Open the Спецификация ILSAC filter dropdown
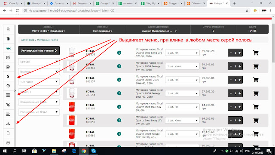Screen dimensions: 275x155 pyautogui.click(x=39, y=112)
